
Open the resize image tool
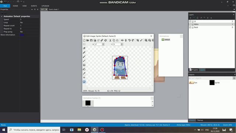tap(141, 40)
